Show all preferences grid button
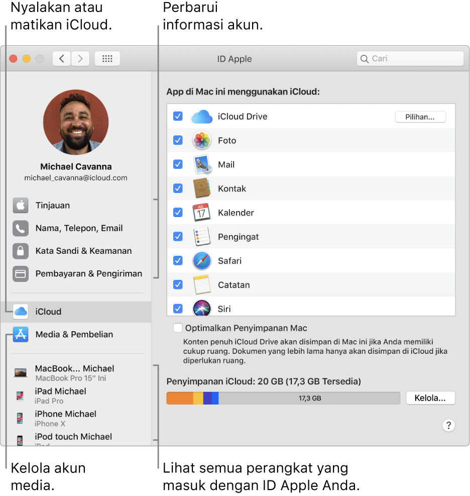470x496 pixels. (x=107, y=58)
